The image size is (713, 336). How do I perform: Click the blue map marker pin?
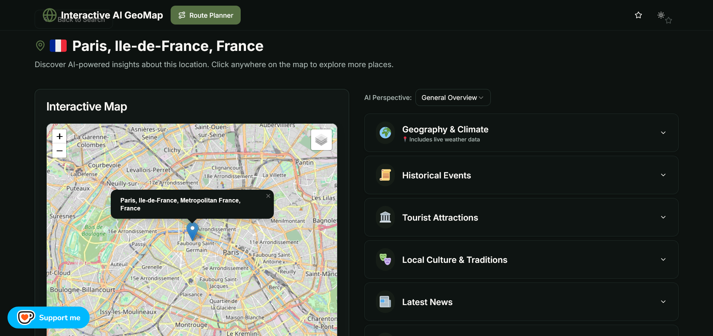point(192,231)
